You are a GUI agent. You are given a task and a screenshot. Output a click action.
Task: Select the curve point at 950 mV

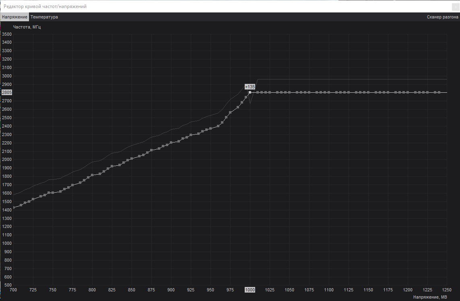click(x=210, y=128)
